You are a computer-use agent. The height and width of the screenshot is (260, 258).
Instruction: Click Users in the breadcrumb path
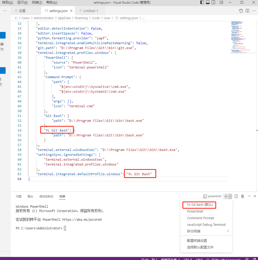pyautogui.click(x=26, y=18)
